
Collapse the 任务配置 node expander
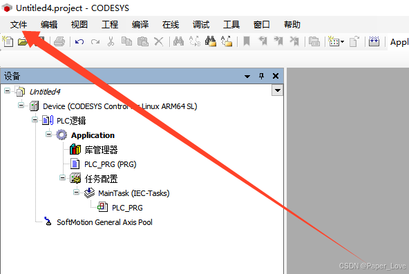coord(62,178)
